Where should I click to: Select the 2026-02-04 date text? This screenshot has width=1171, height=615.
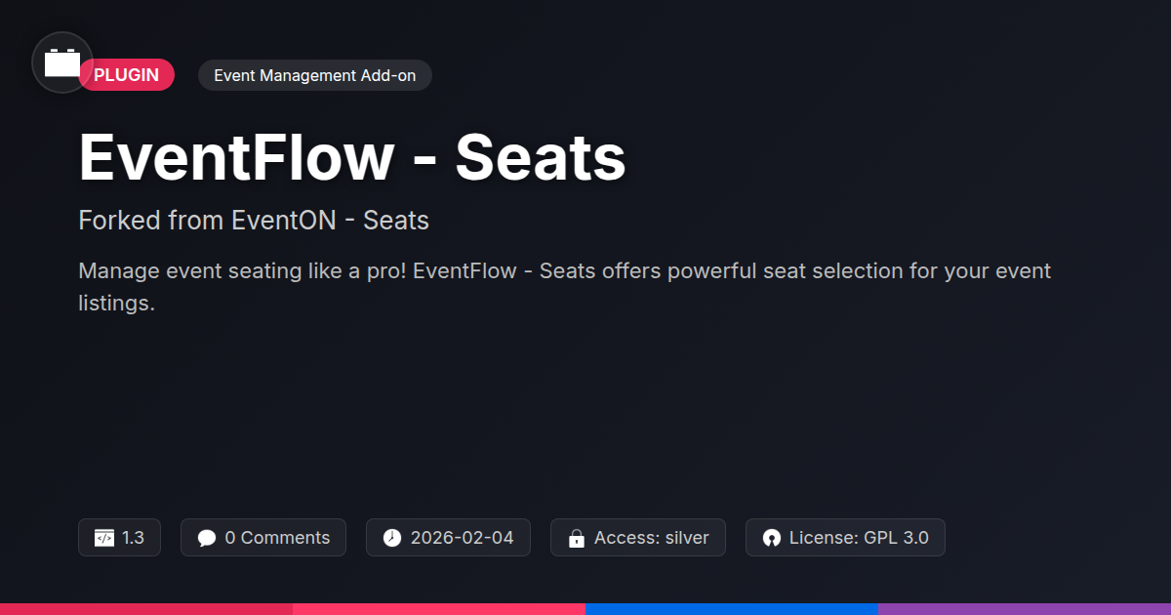coord(462,538)
